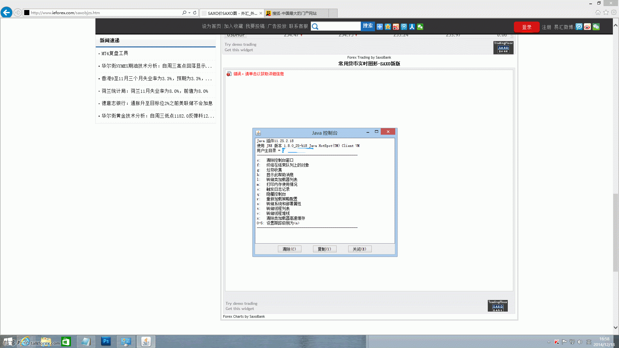This screenshot has height=348, width=619.
Task: Show hidden tray icons arrow
Action: coord(549,342)
